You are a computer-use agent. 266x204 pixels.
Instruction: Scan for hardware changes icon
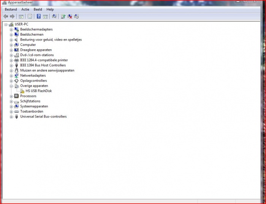54,16
